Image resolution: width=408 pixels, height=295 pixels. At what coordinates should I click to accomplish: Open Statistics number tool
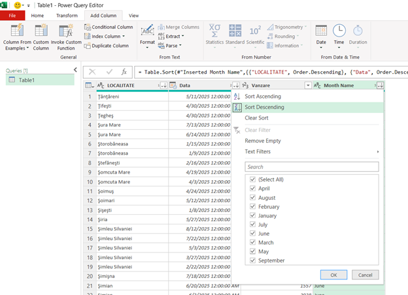click(214, 37)
